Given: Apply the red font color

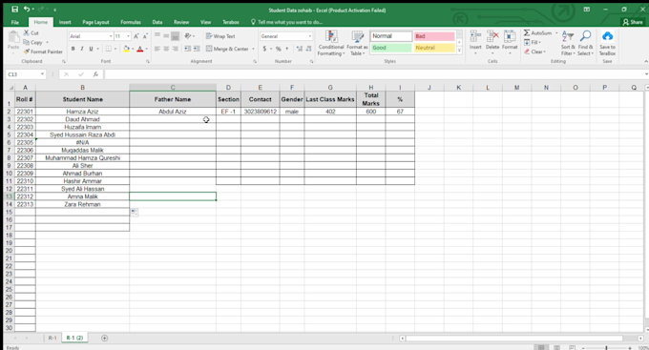Looking at the screenshot, I should [x=140, y=49].
